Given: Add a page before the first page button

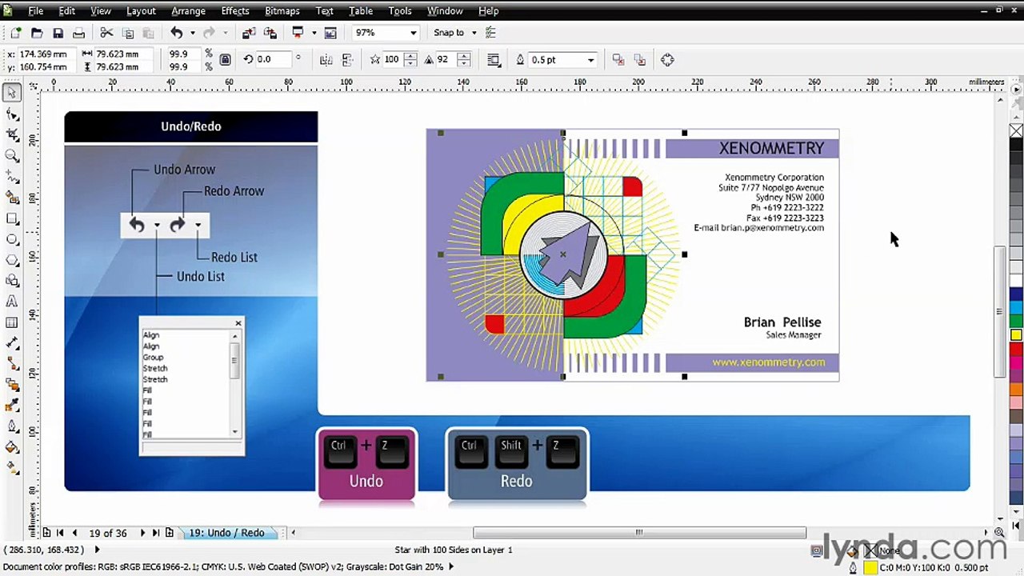Looking at the screenshot, I should click(46, 533).
